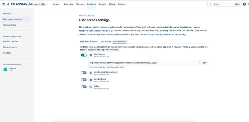Select the Invitation links tab

coord(120,42)
